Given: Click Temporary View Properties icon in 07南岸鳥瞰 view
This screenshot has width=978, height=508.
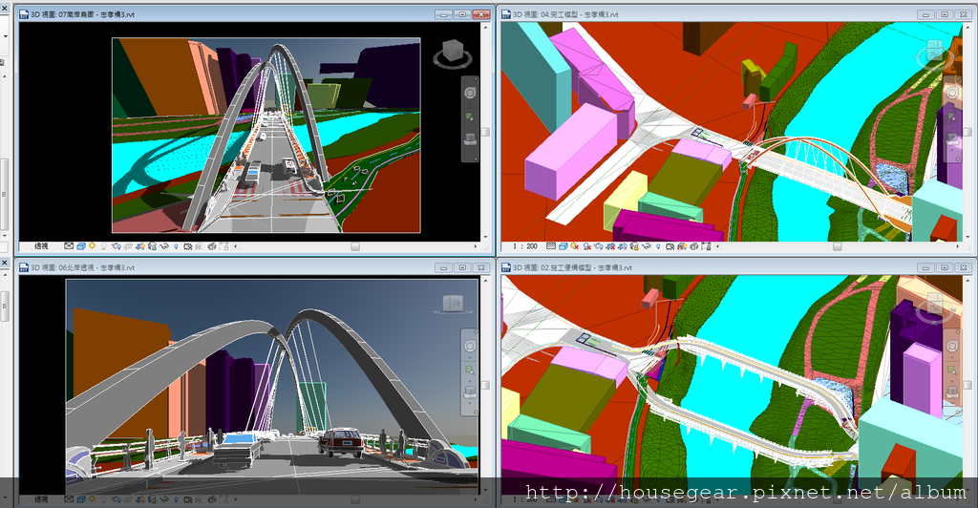Looking at the screenshot, I should coord(188,246).
